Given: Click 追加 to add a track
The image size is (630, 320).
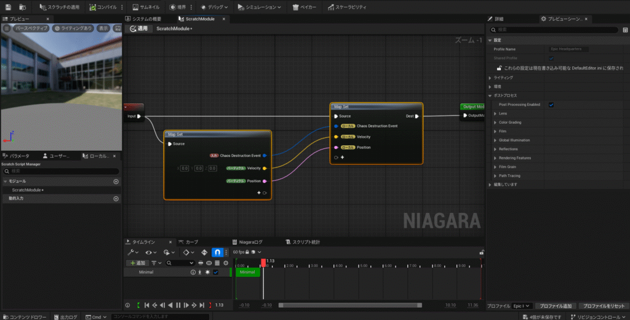Looking at the screenshot, I should [x=137, y=263].
